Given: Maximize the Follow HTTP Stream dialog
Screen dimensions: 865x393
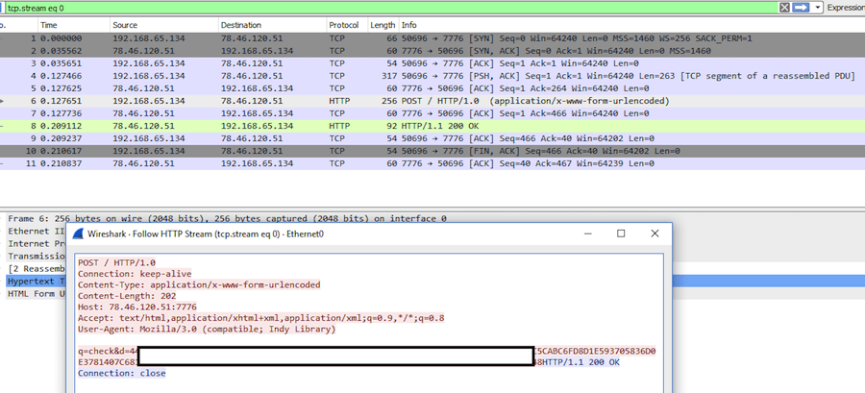Looking at the screenshot, I should (621, 233).
